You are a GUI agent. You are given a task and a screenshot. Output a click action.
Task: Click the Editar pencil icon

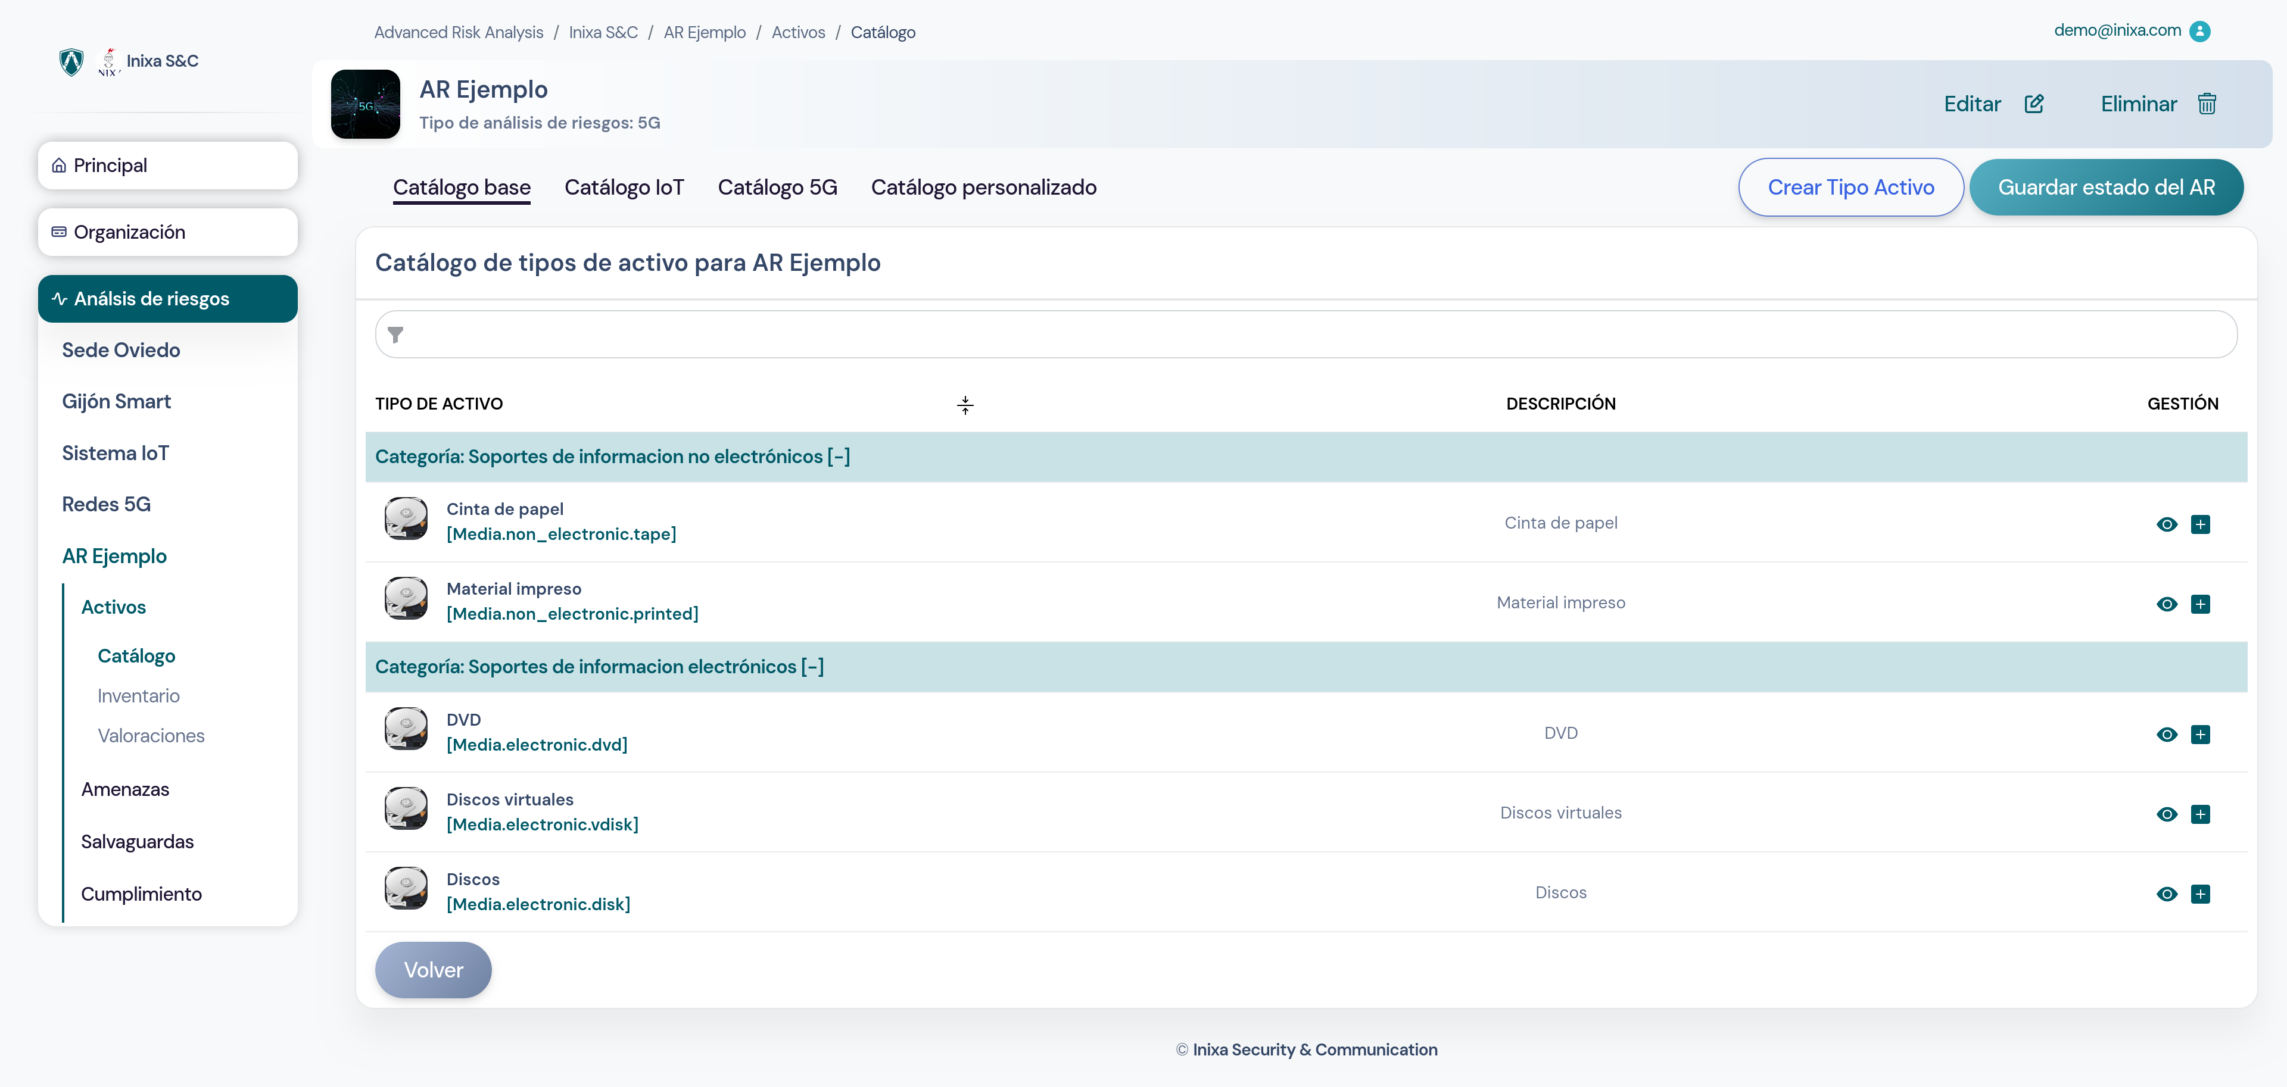2033,104
